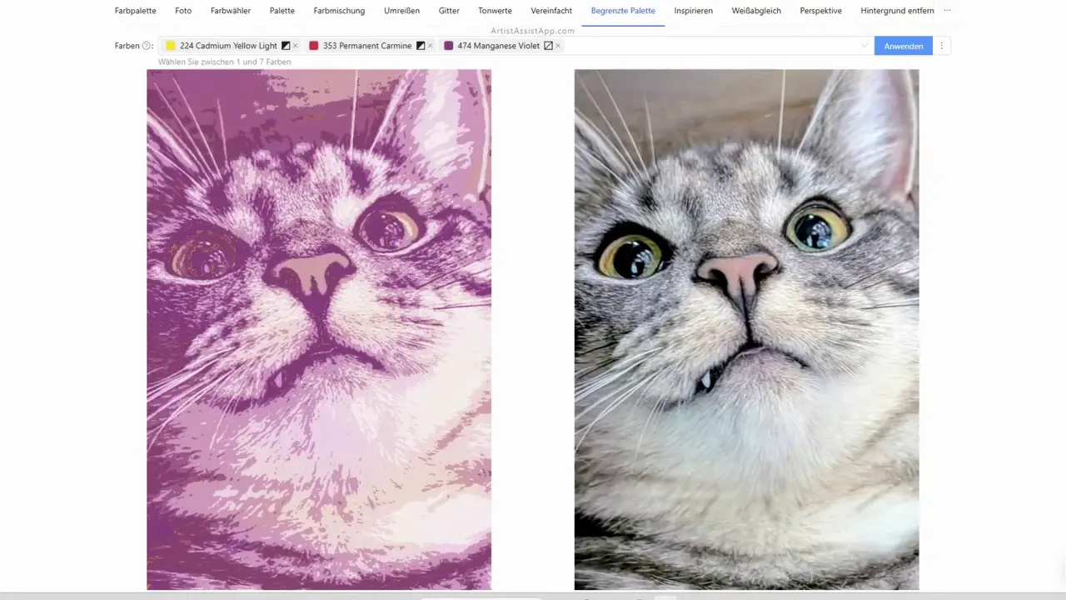Open the Weißabgleich tab
The image size is (1066, 600).
756,11
